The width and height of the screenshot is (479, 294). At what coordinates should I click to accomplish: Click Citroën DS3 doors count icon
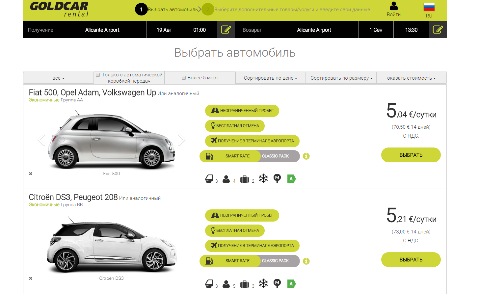click(x=209, y=283)
